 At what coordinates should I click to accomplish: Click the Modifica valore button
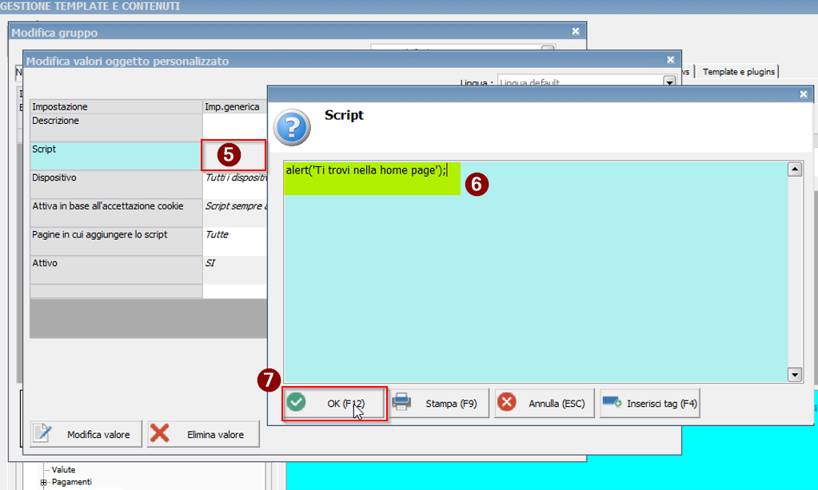coord(86,434)
